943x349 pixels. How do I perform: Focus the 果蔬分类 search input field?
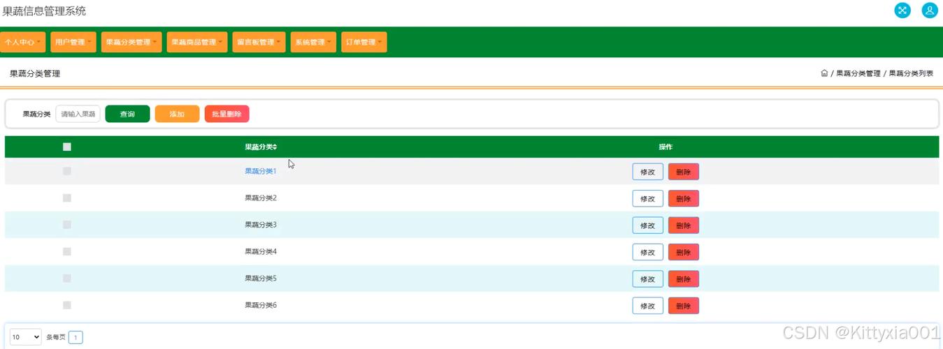click(x=78, y=114)
